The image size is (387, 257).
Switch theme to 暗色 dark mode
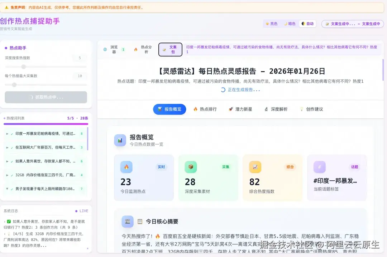click(x=290, y=24)
